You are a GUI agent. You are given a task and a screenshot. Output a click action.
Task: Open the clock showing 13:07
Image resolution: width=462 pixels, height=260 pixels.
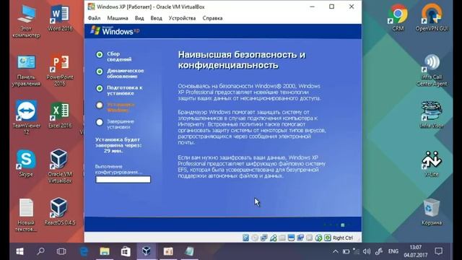pos(416,251)
